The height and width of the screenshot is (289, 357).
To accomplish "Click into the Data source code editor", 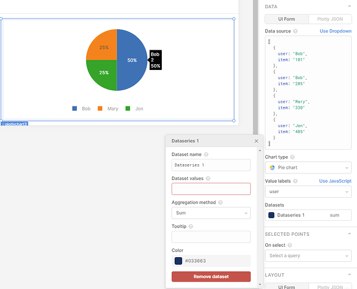I will [x=308, y=92].
